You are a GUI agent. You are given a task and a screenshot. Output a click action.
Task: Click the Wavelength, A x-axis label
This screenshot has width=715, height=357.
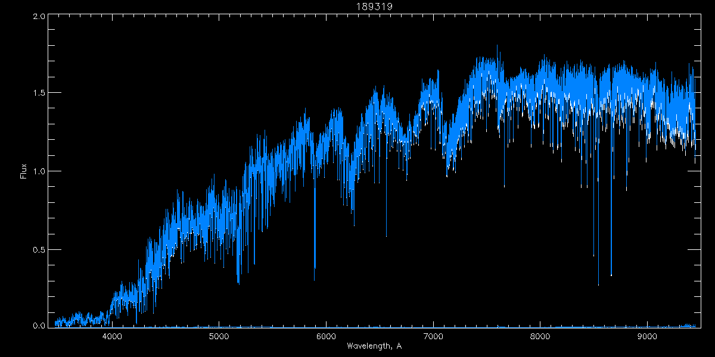pyautogui.click(x=374, y=346)
